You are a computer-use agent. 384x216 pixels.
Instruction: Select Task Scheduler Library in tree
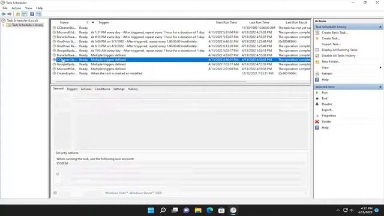[27, 25]
